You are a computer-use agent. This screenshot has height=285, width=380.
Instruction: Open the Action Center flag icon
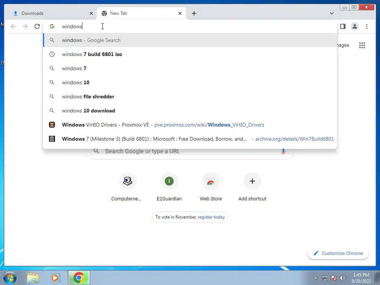(x=334, y=278)
